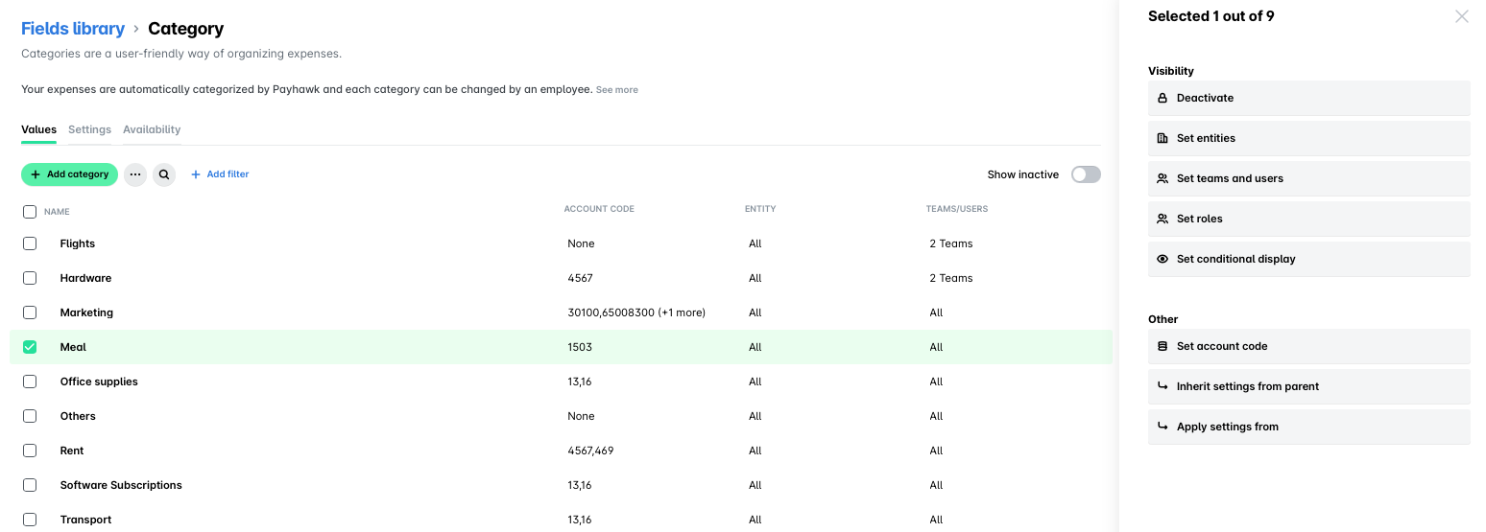
Task: Click the conditional display eye icon
Action: (1162, 259)
